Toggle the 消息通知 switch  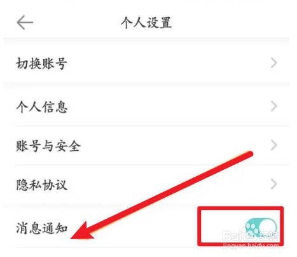(261, 228)
